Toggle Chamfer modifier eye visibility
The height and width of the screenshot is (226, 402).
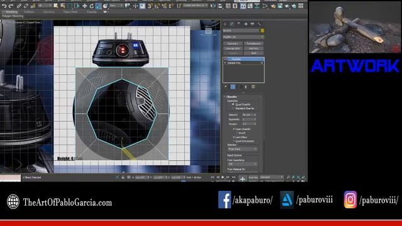pos(225,59)
